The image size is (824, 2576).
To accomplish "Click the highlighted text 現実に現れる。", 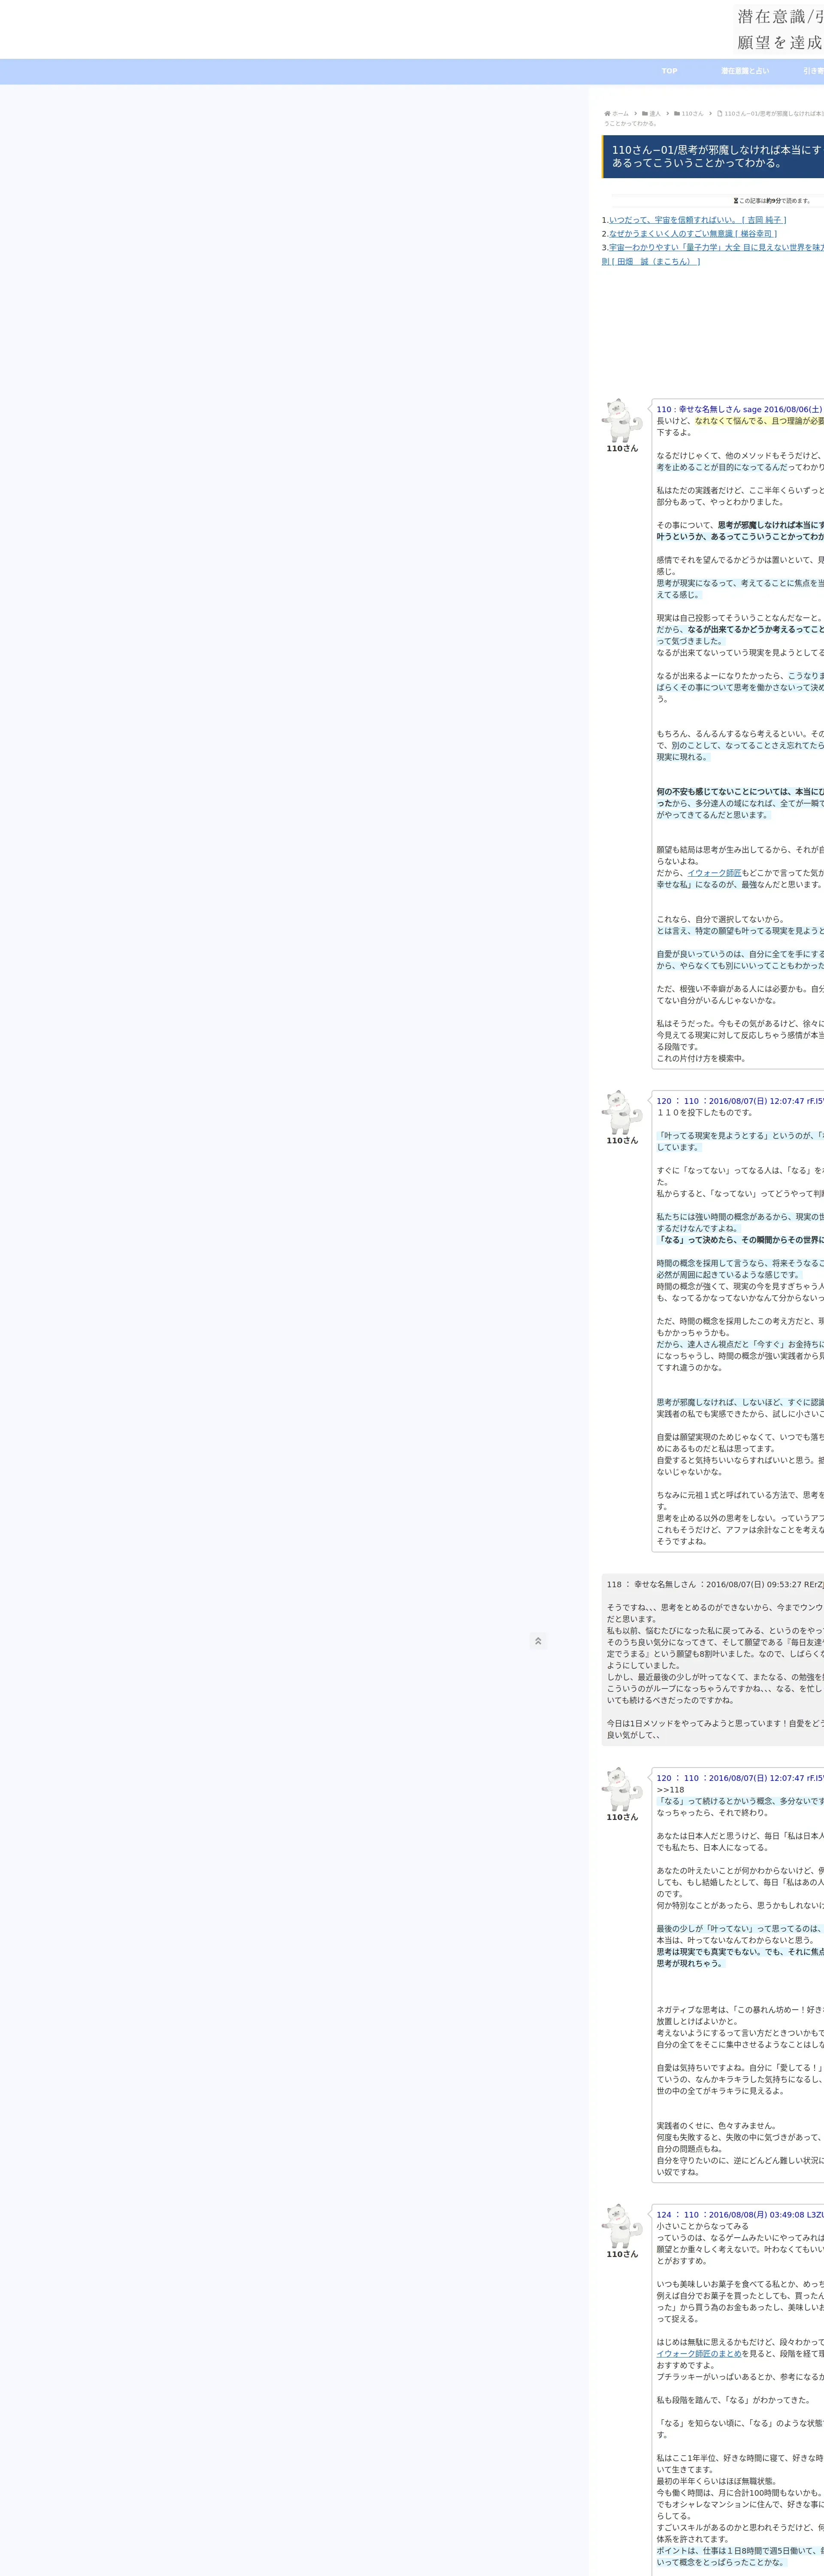I will tap(682, 757).
